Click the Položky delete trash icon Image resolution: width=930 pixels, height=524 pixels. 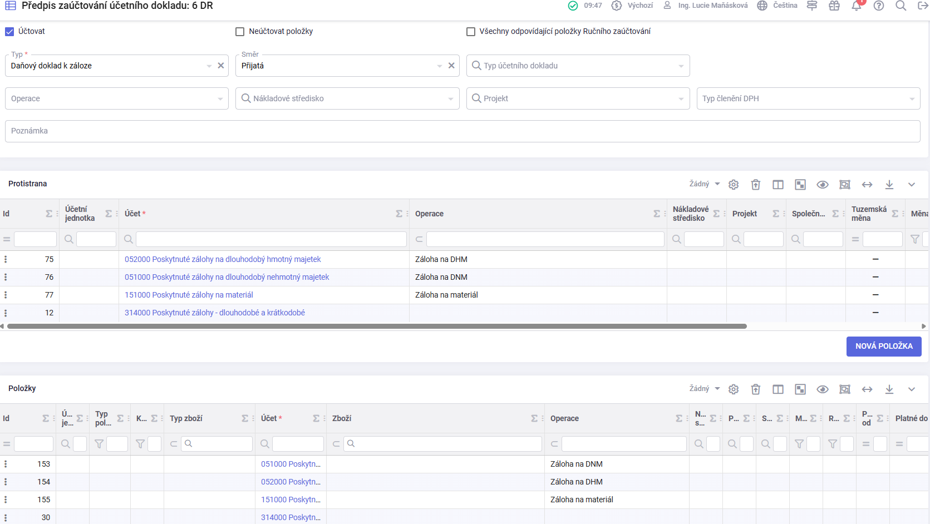[x=756, y=389]
